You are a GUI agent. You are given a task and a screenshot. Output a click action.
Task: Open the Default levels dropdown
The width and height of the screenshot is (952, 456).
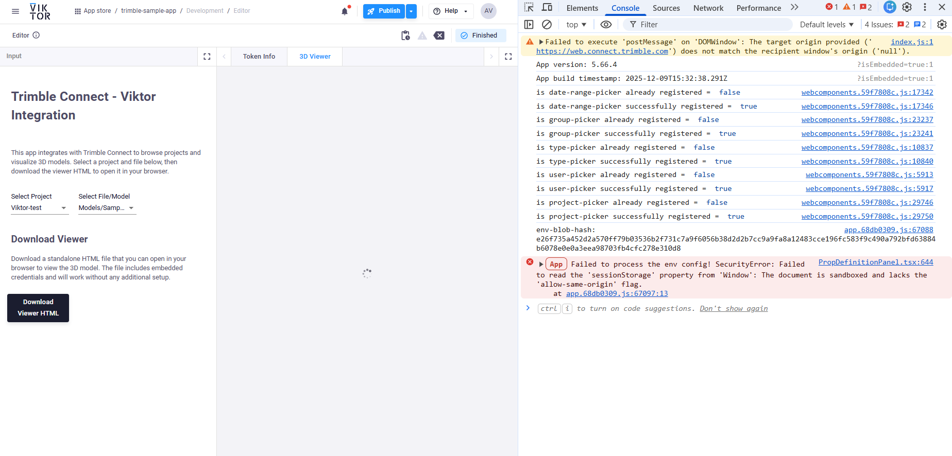point(826,25)
